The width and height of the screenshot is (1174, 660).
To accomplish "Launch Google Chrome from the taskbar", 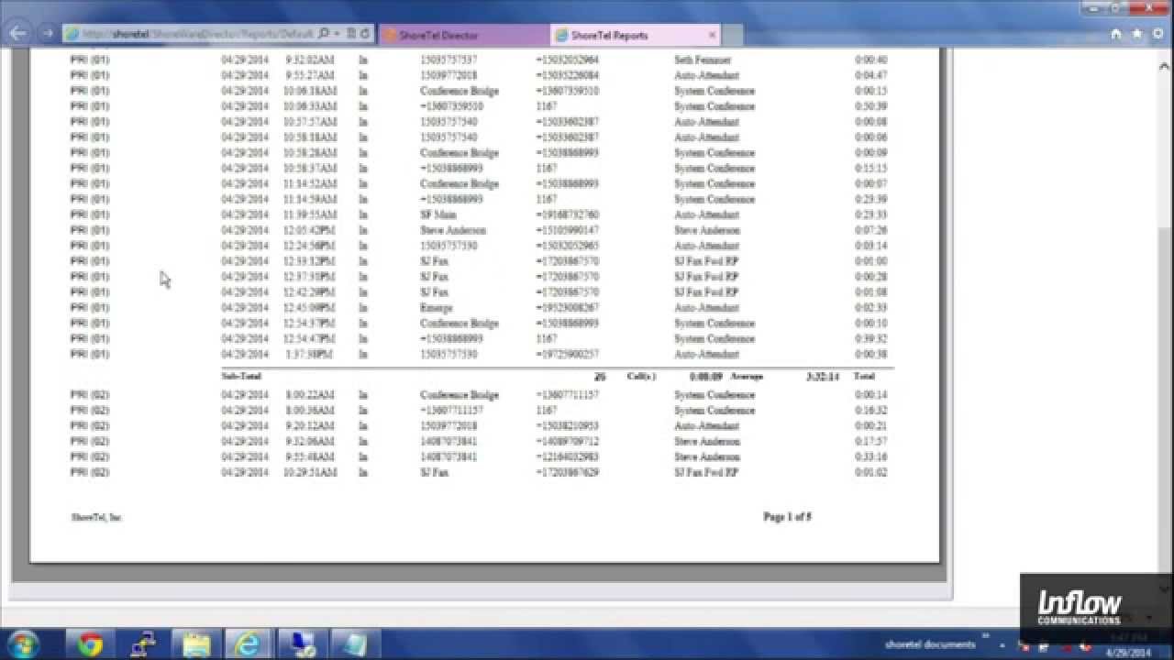I will pos(90,645).
